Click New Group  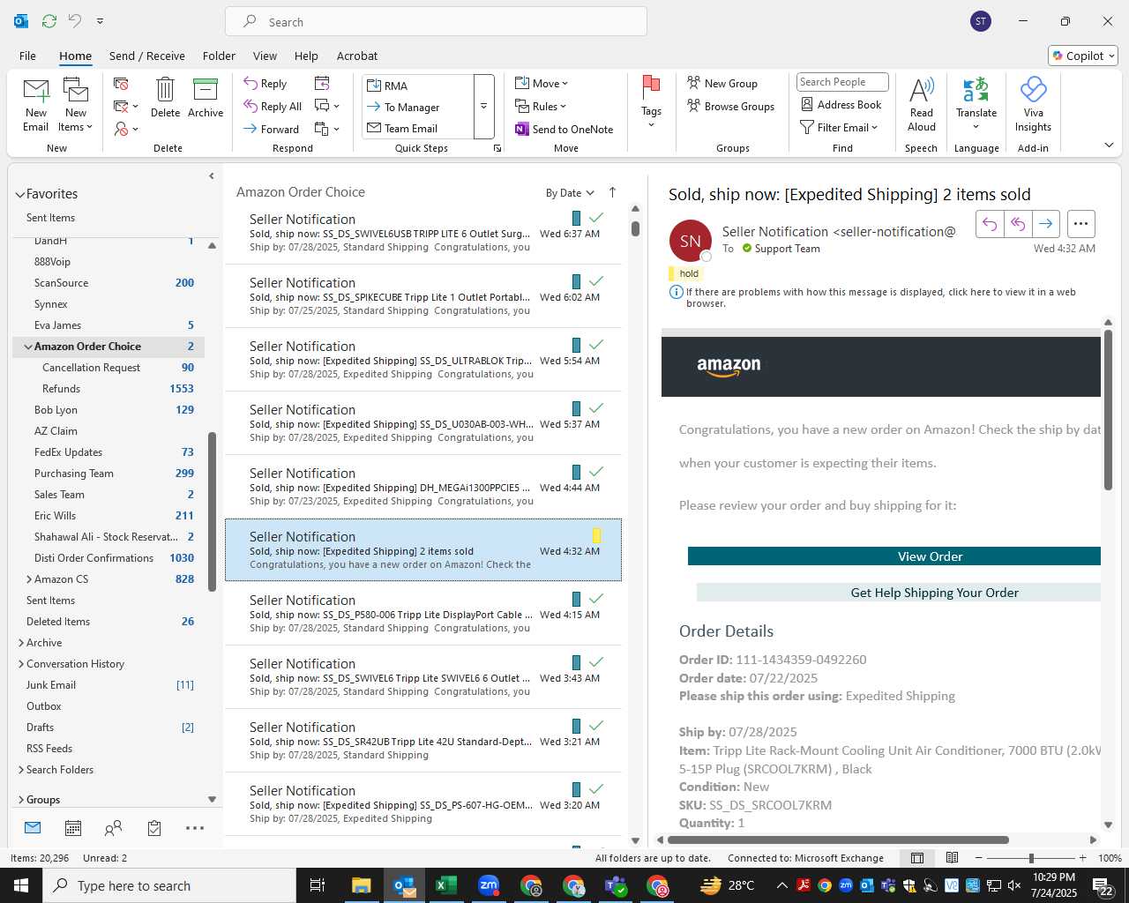coord(722,84)
